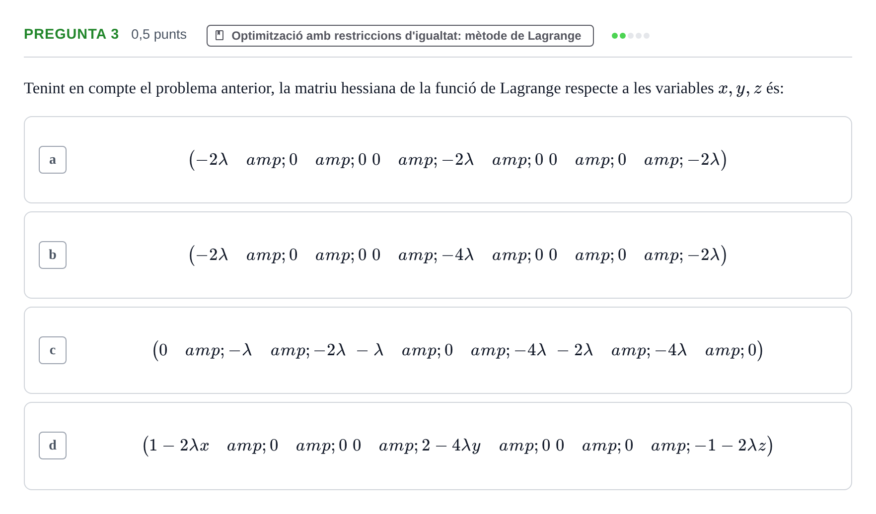
Task: Click the matrix formula in option a
Action: [x=458, y=160]
